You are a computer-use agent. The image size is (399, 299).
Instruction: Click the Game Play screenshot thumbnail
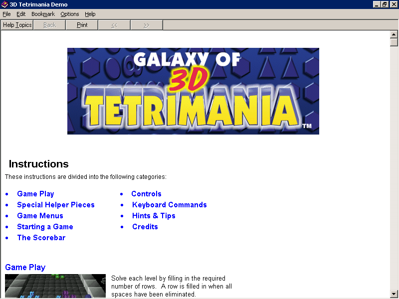[x=55, y=286]
